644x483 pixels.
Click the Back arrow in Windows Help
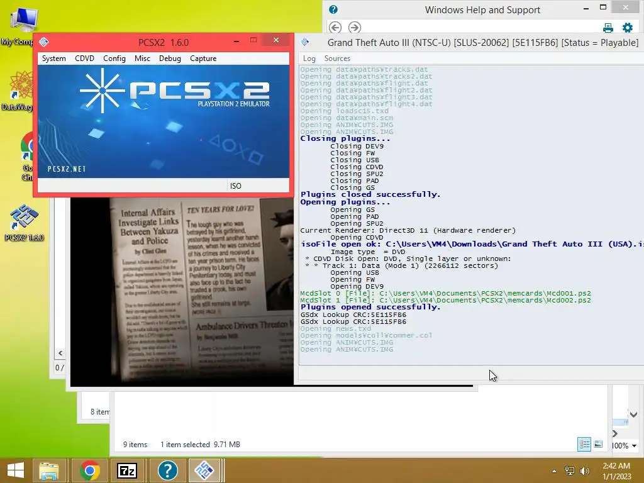tap(335, 27)
